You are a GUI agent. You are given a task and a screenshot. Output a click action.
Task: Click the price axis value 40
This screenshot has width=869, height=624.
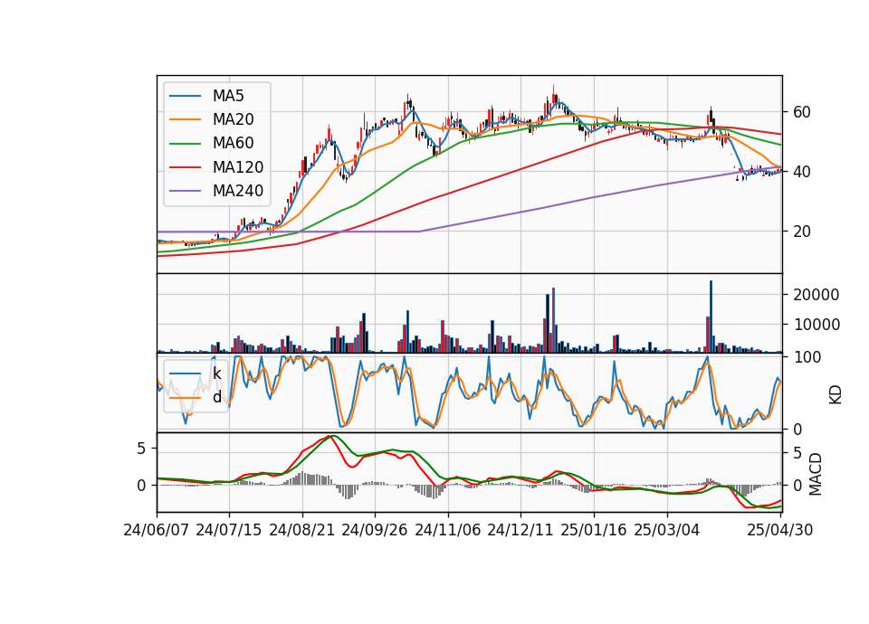(802, 172)
